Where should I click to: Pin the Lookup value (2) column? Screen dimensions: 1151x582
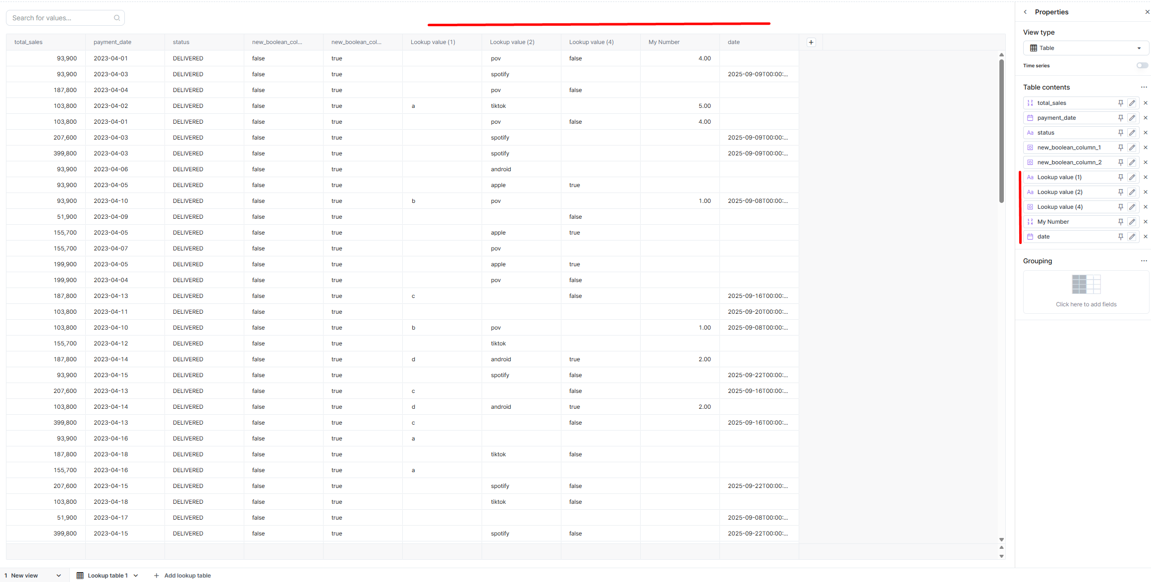coord(1120,192)
